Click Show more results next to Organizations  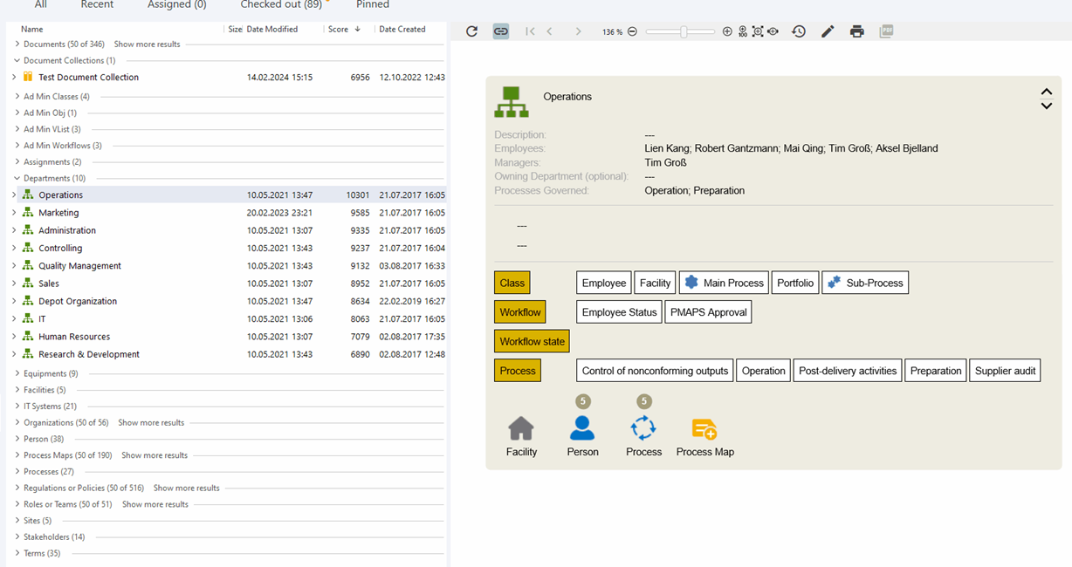151,423
